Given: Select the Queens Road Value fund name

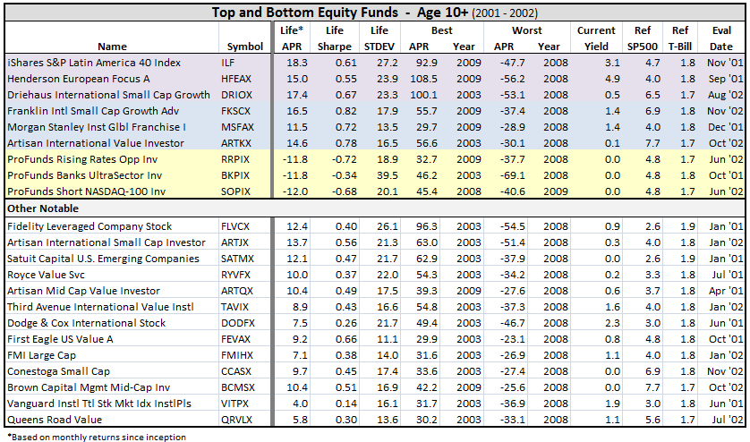Looking at the screenshot, I should click(55, 420).
